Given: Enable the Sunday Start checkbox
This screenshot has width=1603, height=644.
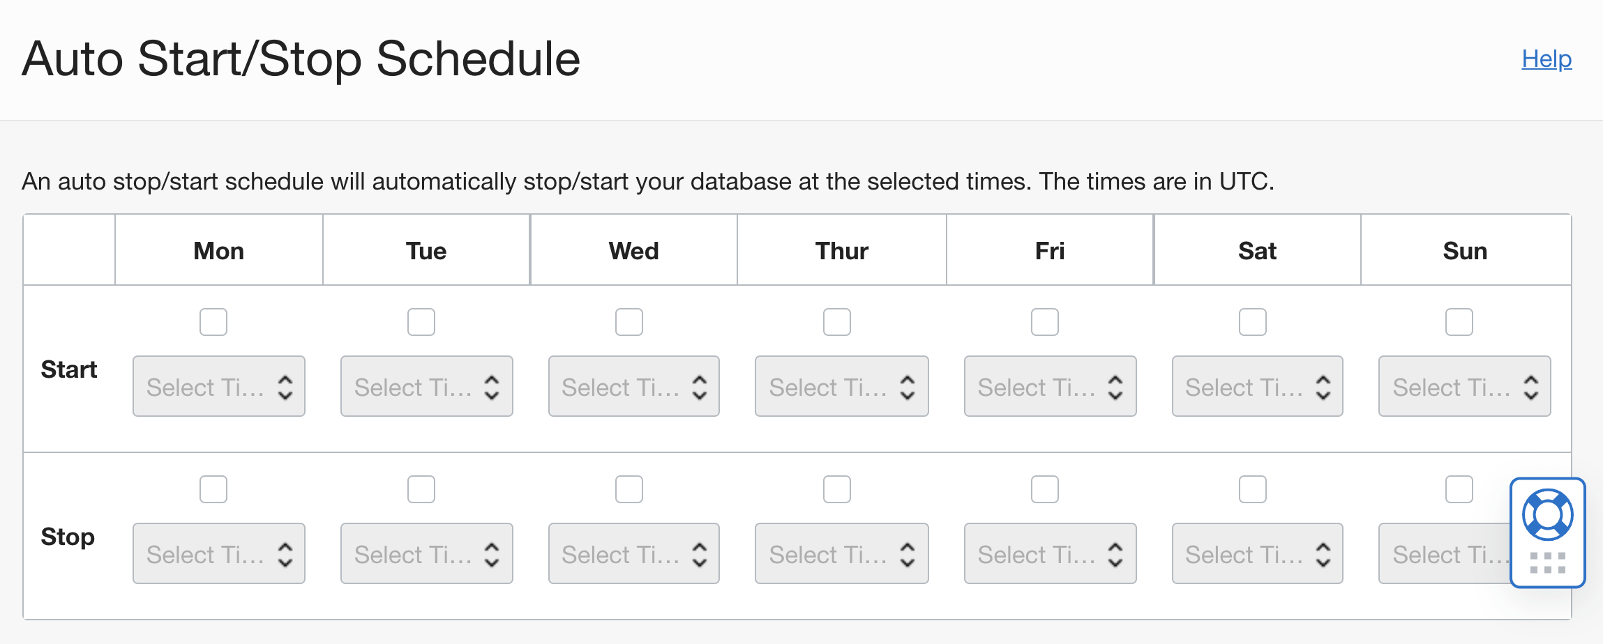Looking at the screenshot, I should (1459, 322).
